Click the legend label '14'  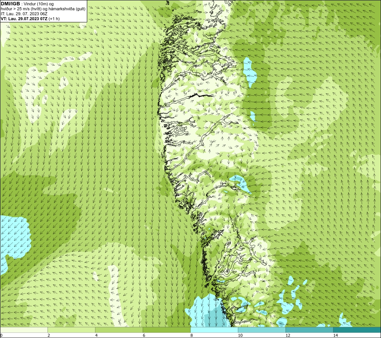335,335
